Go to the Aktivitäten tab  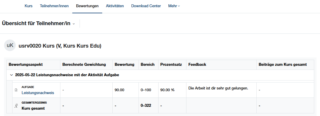coord(115,6)
